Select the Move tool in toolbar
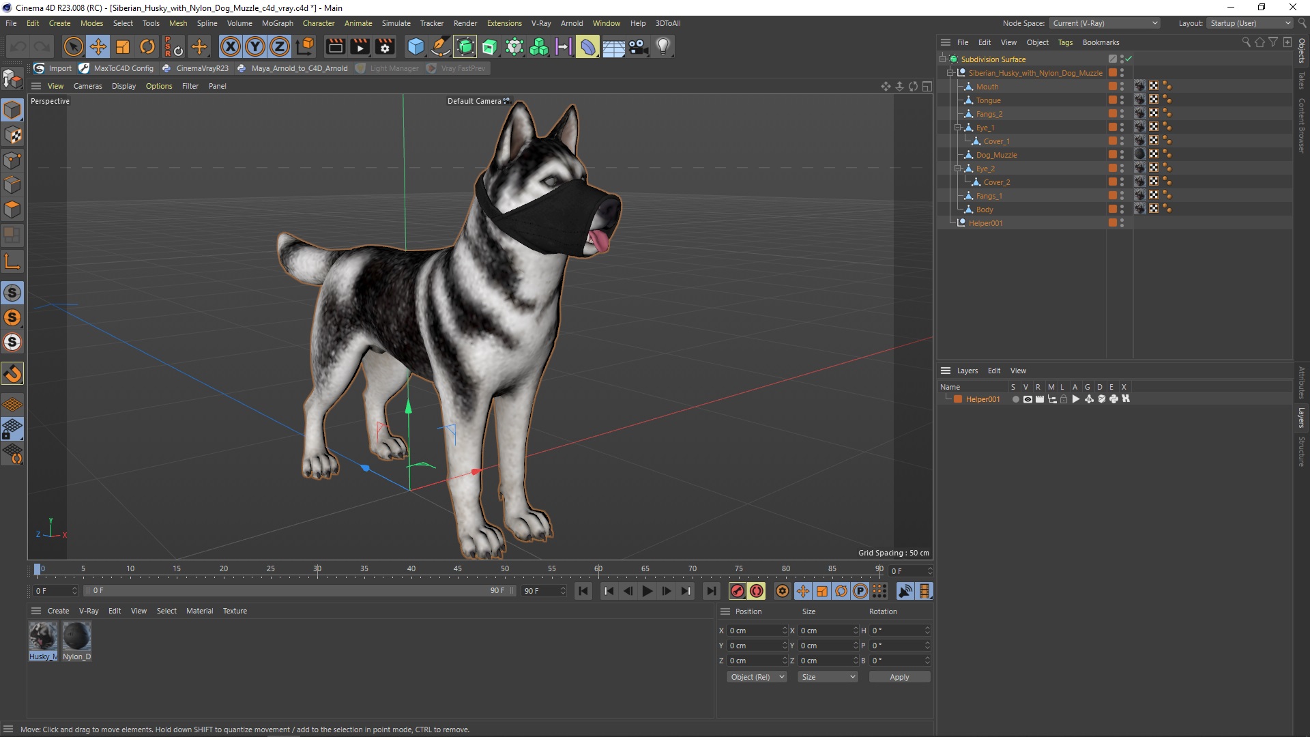The image size is (1310, 737). (x=98, y=46)
